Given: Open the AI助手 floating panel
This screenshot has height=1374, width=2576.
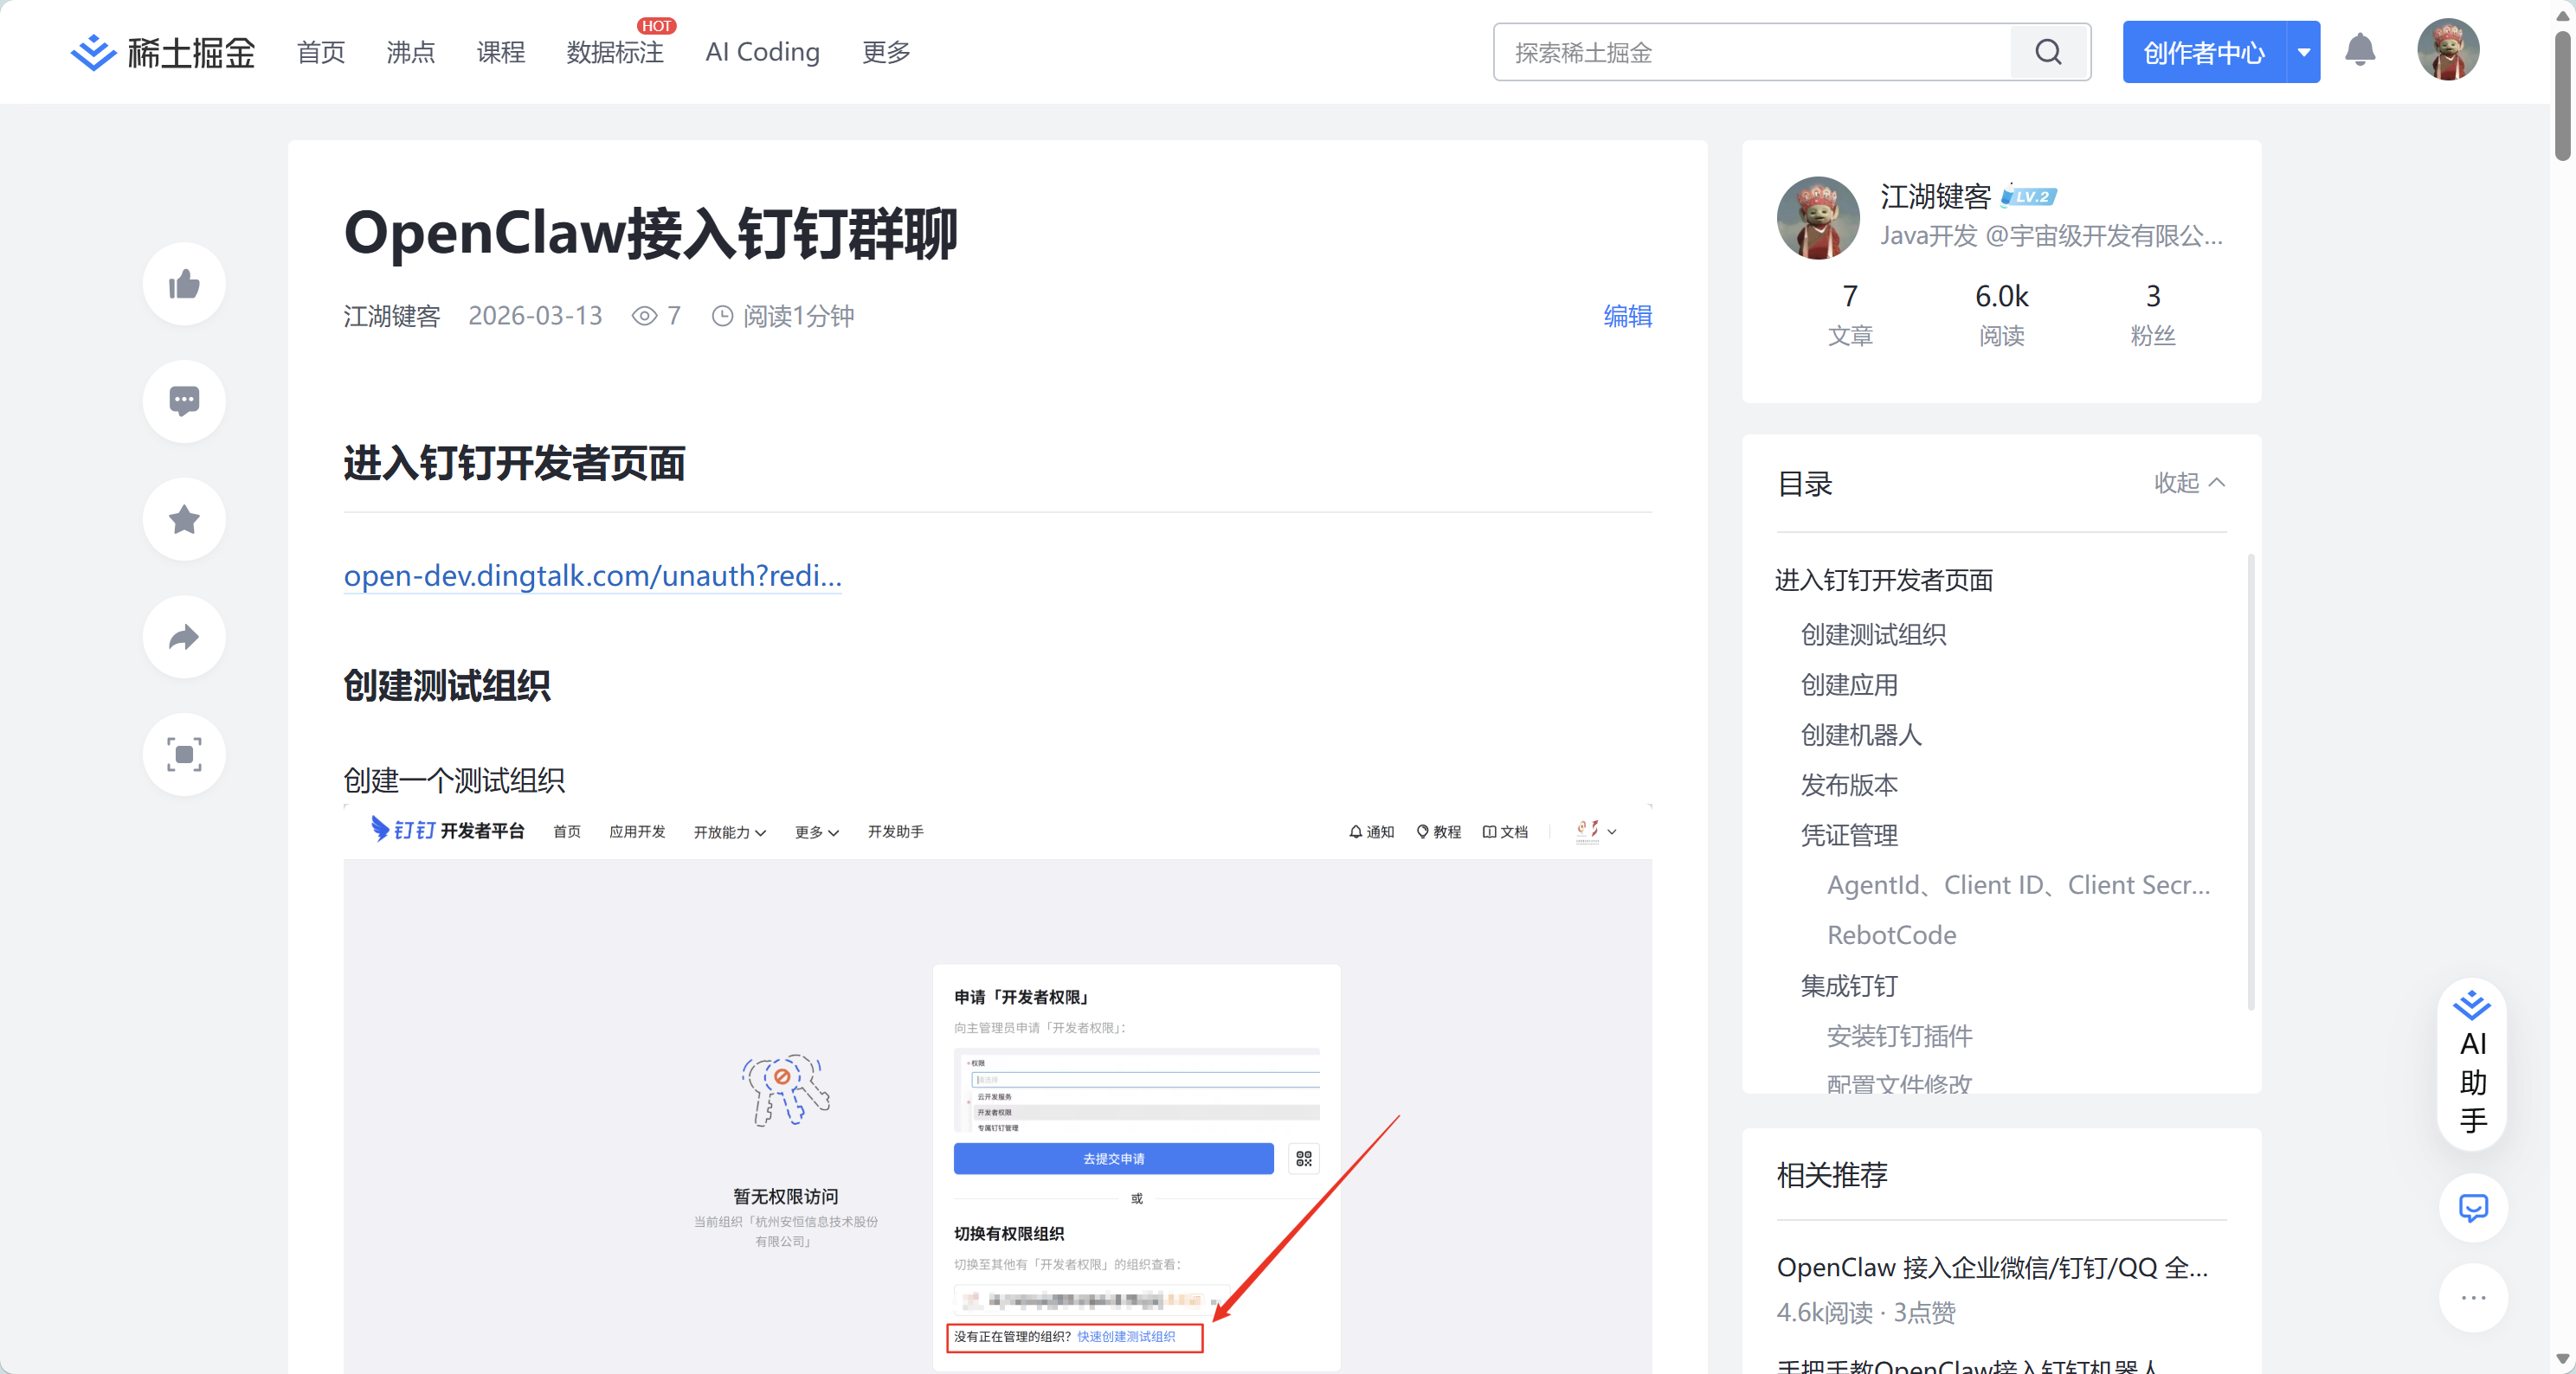Looking at the screenshot, I should coord(2473,1063).
